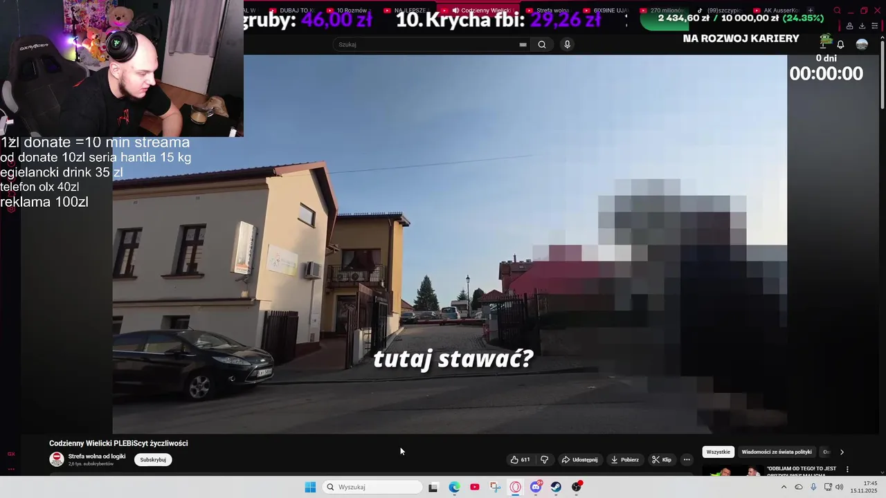886x498 pixels.
Task: Open the Strefa wolna od logiki channel avatar
Action: pos(57,459)
